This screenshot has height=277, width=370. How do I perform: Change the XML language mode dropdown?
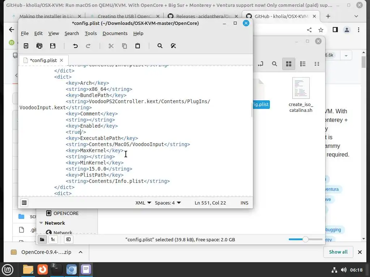point(143,203)
